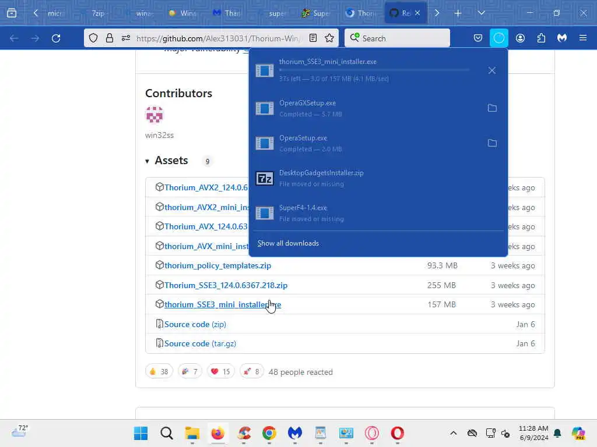Bookmark this page with star icon
The width and height of the screenshot is (597, 447).
[x=329, y=38]
